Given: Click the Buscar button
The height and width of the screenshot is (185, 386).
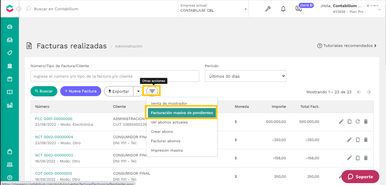Looking at the screenshot, I should tap(44, 91).
